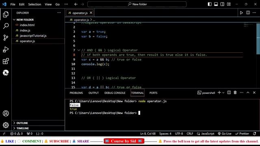The height and width of the screenshot is (146, 260).
Task: Open the Manage gear icon
Action: [x=6, y=125]
